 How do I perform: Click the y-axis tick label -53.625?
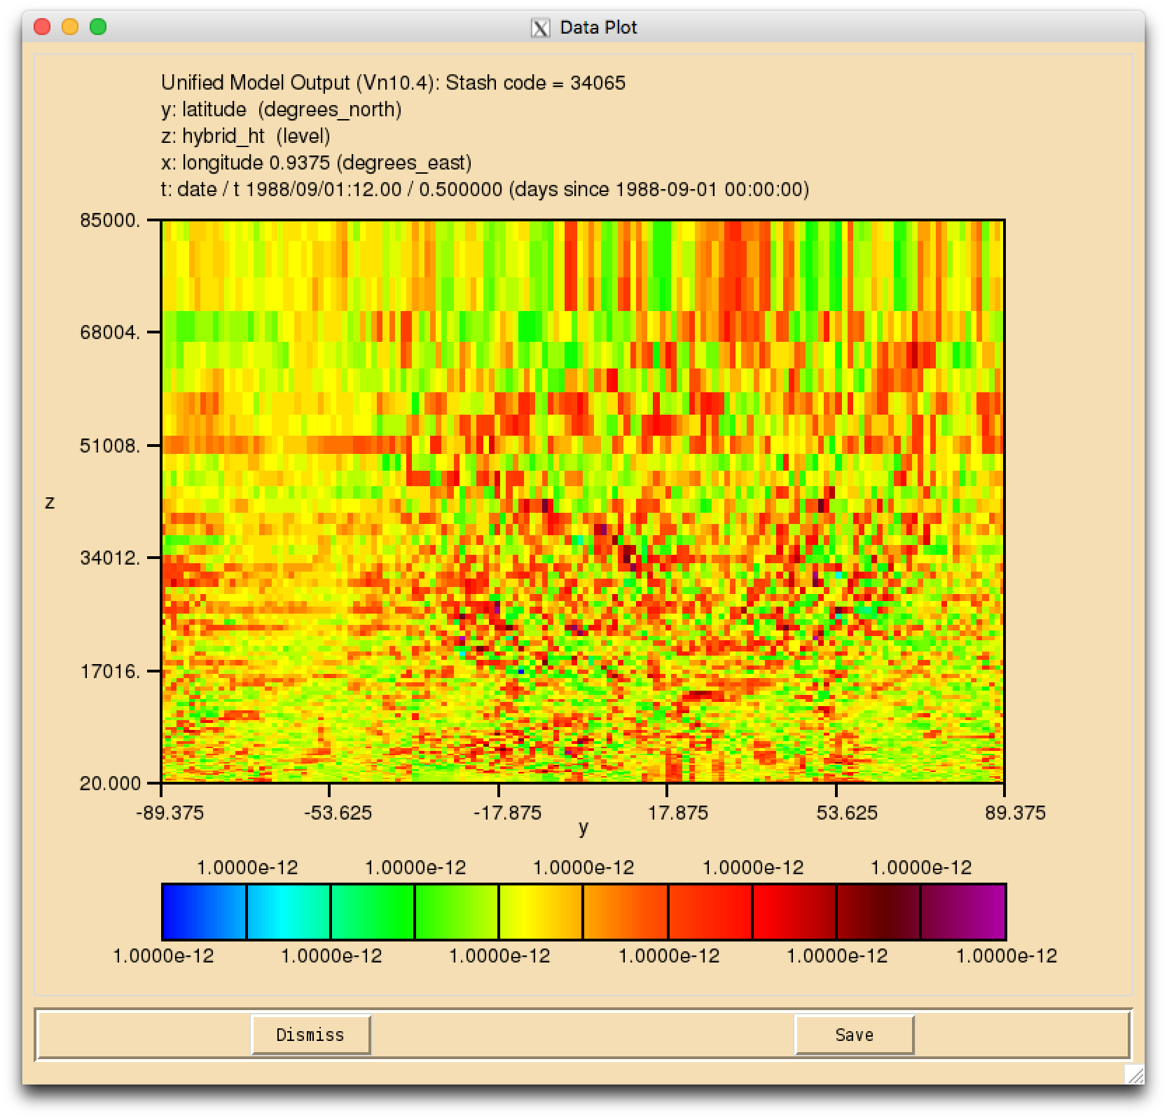click(x=338, y=813)
